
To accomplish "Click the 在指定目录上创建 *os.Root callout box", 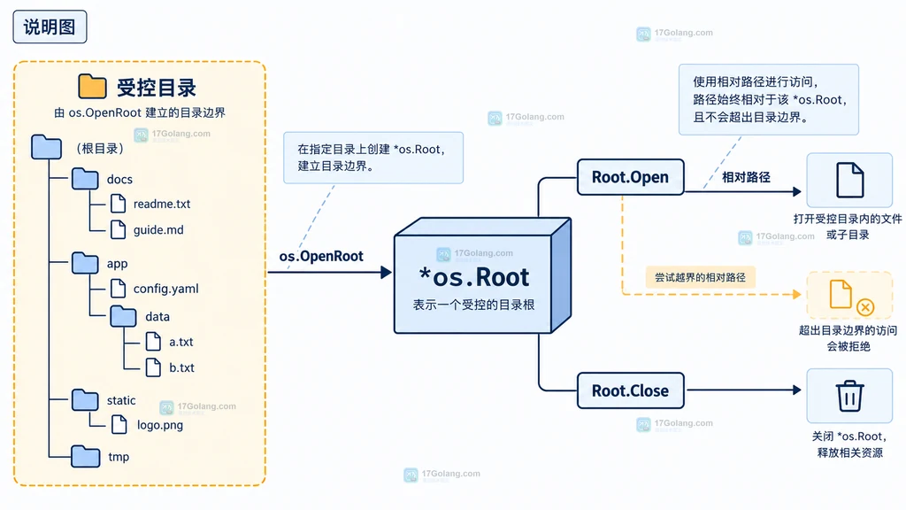I will [373, 158].
